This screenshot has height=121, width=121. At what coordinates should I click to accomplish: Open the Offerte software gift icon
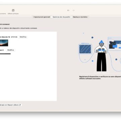click(x=13, y=10)
